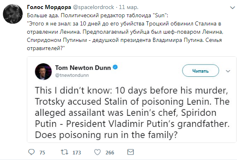Click the blue verified badge next to Tom Newton Dunn
This screenshot has width=237, height=161.
click(x=115, y=67)
